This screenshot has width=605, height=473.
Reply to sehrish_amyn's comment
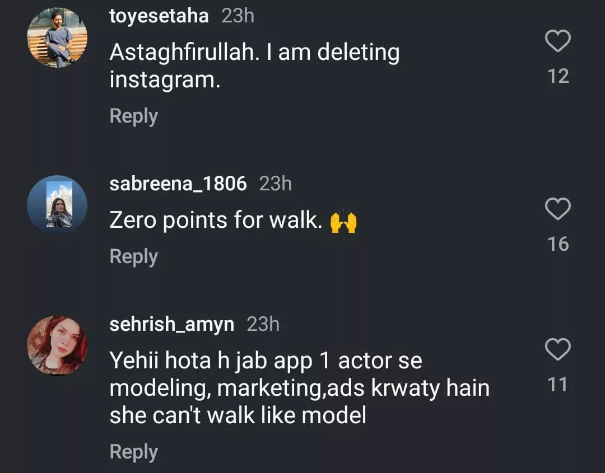pyautogui.click(x=133, y=452)
